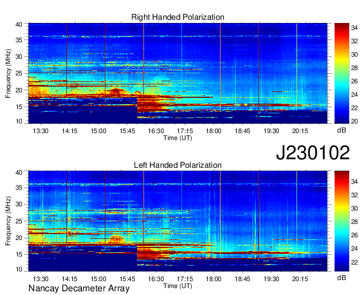
Task: Click the Right Handed Polarization spectrogram image
Action: click(178, 73)
